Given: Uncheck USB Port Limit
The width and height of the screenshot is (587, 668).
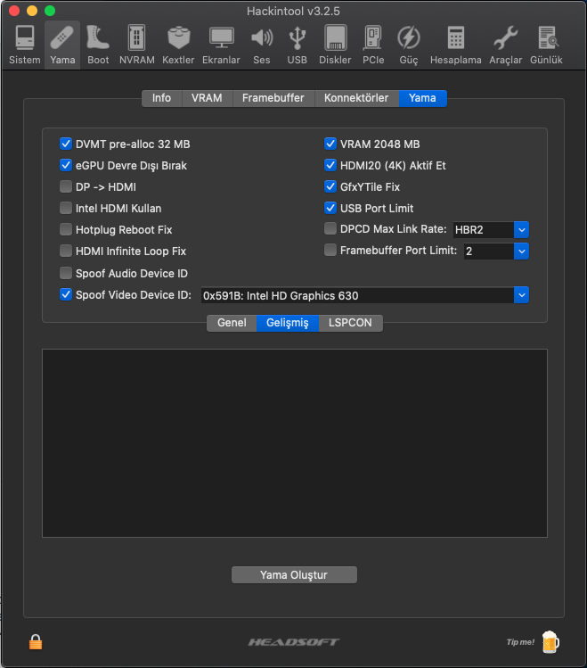Looking at the screenshot, I should click(x=330, y=208).
